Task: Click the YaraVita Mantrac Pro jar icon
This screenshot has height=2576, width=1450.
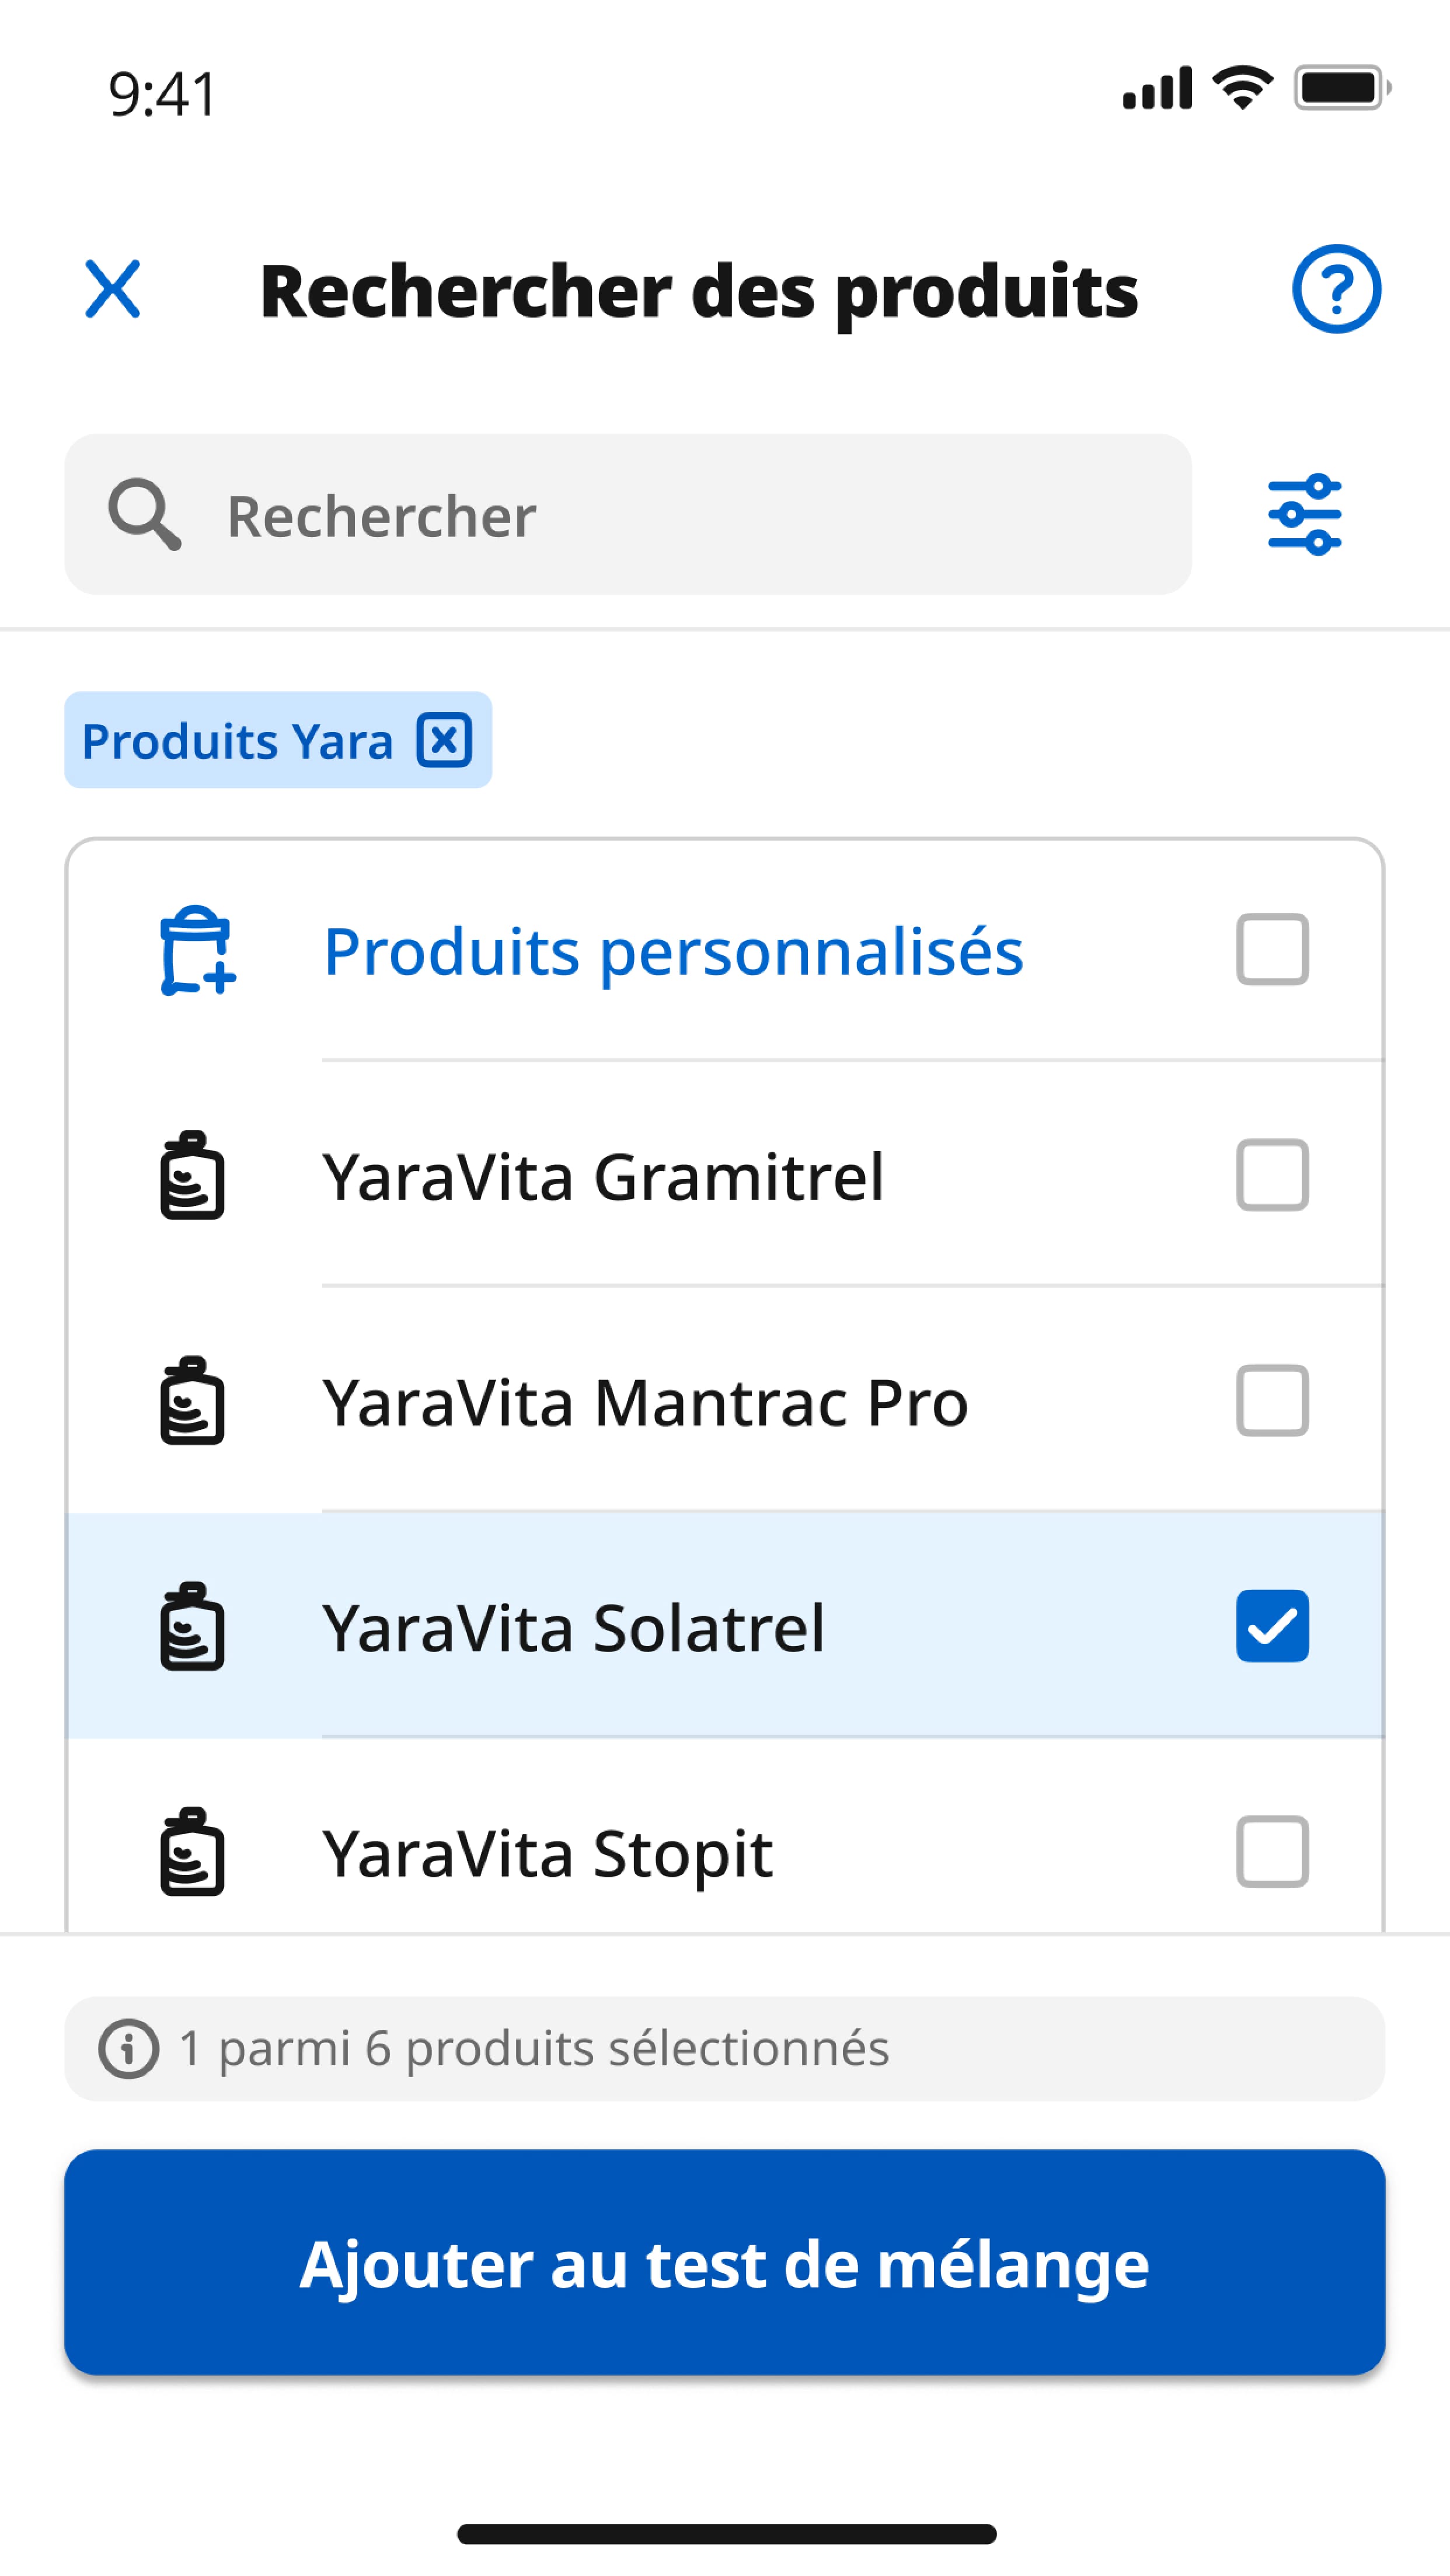Action: 192,1400
